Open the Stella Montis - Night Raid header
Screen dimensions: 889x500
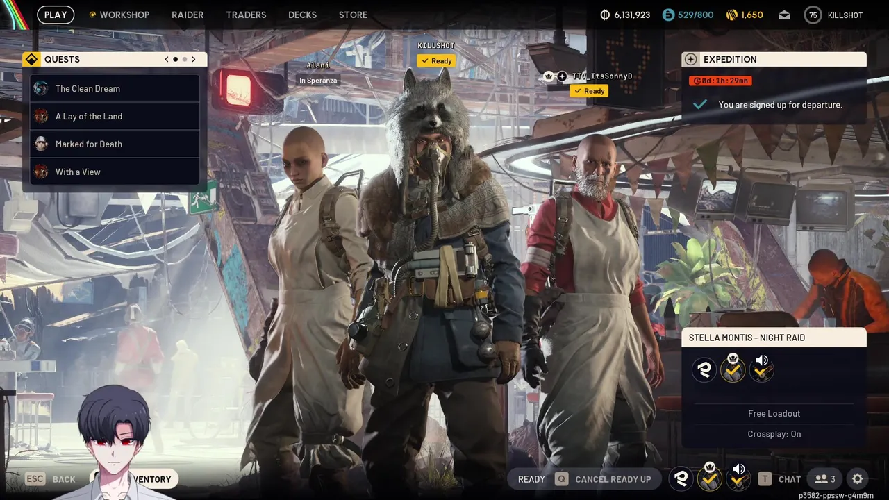click(x=774, y=337)
